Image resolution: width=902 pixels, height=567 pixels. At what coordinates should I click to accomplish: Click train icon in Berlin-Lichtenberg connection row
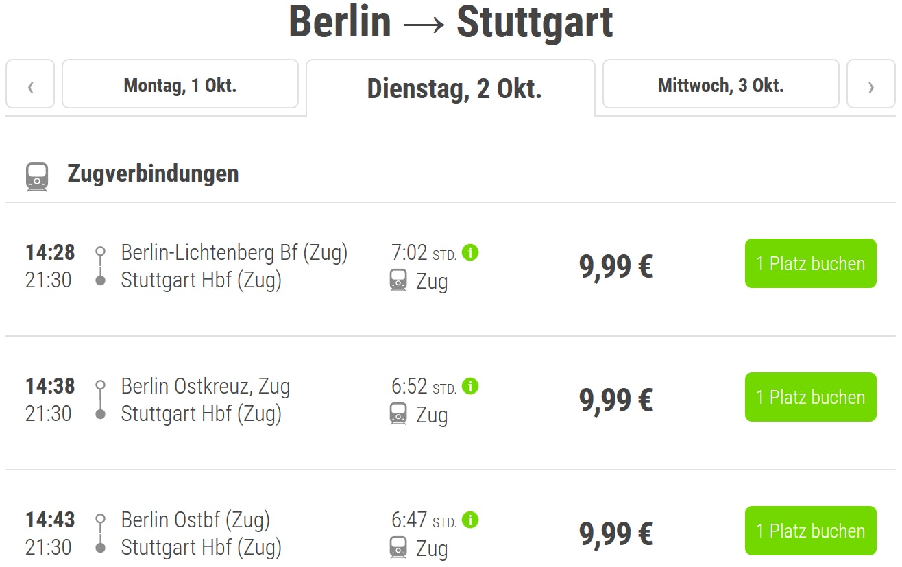(398, 280)
